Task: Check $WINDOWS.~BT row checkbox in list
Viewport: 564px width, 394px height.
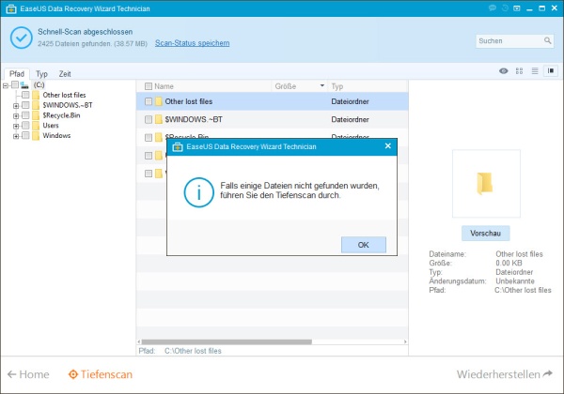Action: (x=149, y=119)
